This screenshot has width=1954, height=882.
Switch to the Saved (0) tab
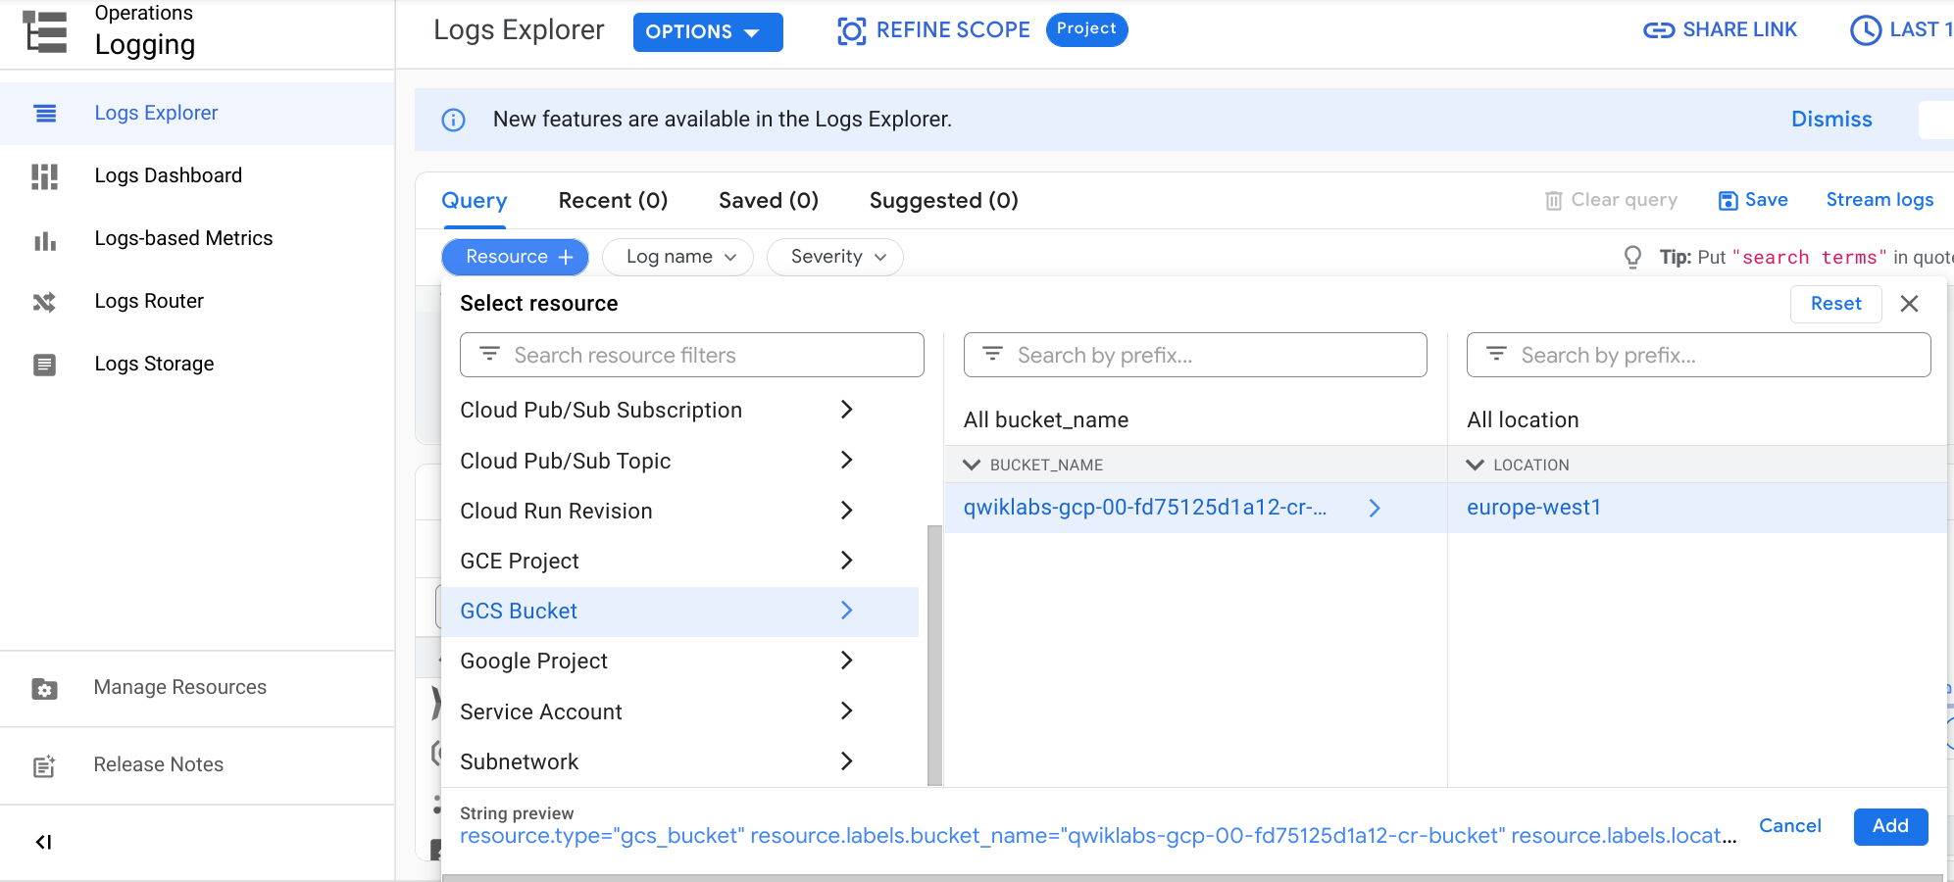(769, 201)
